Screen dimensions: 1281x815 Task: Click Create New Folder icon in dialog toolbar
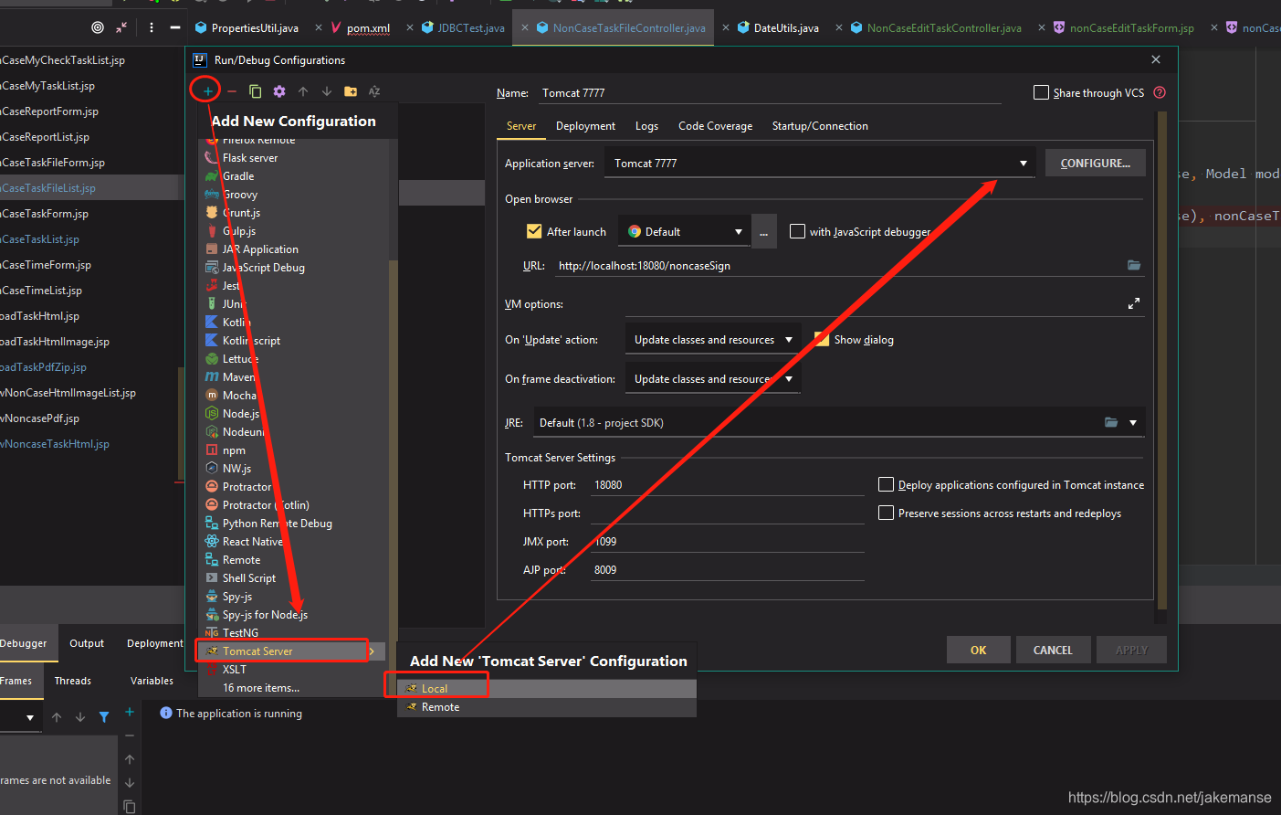351,91
